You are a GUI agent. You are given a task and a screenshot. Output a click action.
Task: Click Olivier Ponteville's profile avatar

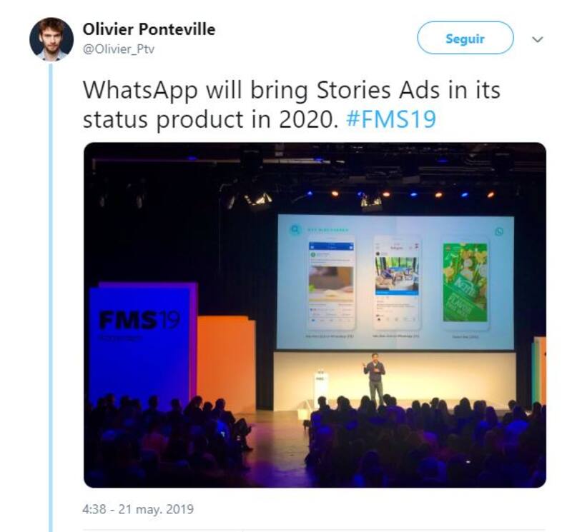51,39
